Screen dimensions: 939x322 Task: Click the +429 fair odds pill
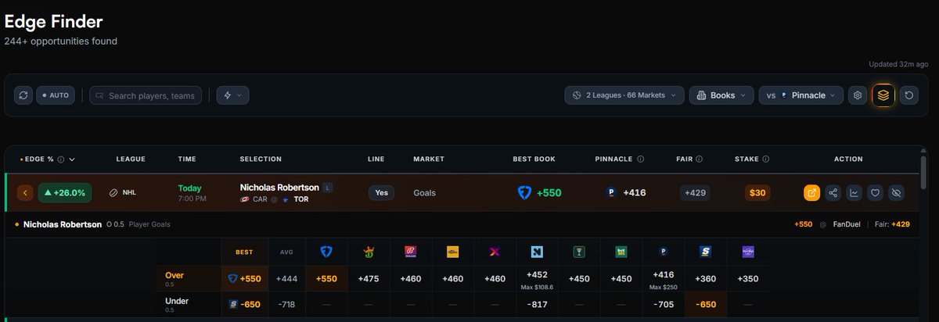695,192
